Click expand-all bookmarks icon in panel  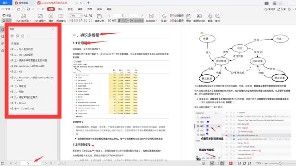point(12,36)
